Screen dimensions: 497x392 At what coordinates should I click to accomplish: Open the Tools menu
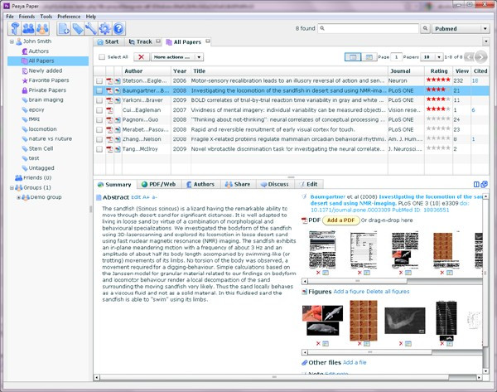46,17
